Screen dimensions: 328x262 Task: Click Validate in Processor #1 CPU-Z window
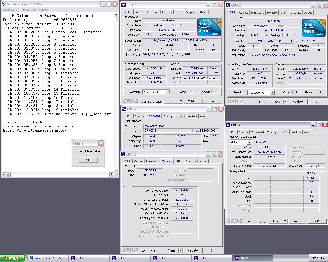pos(193,101)
